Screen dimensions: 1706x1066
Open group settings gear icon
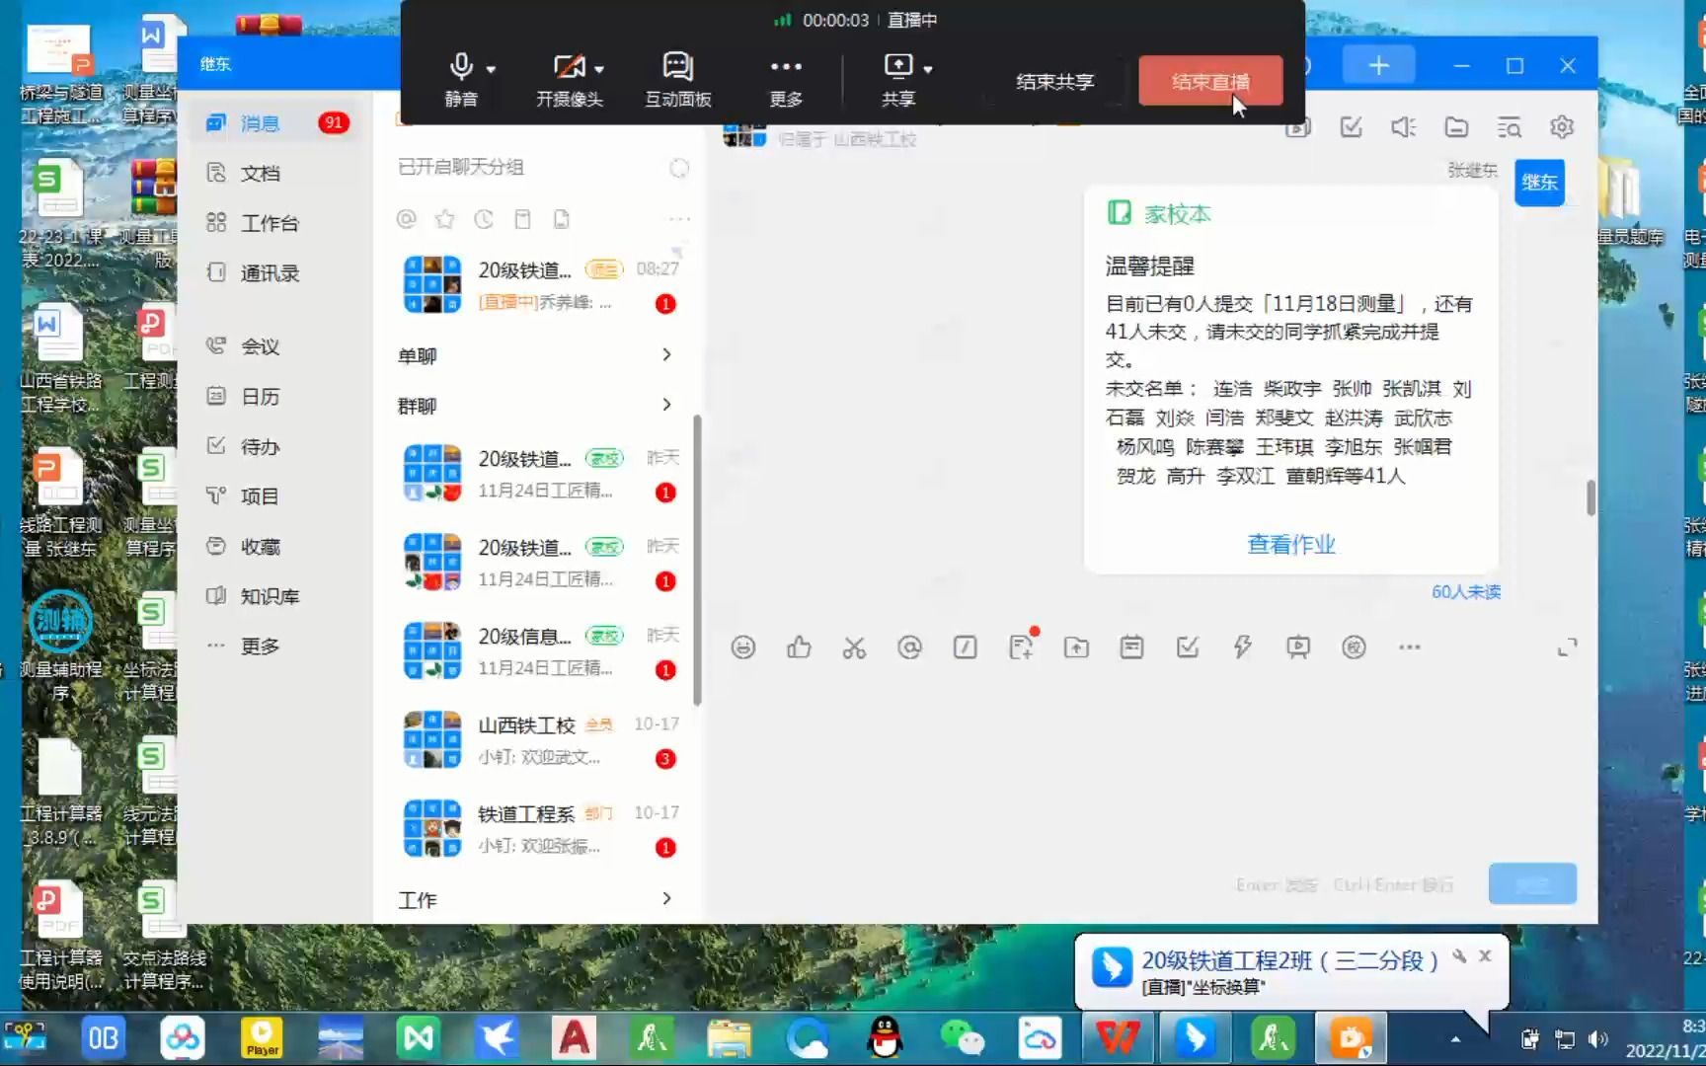[1561, 127]
